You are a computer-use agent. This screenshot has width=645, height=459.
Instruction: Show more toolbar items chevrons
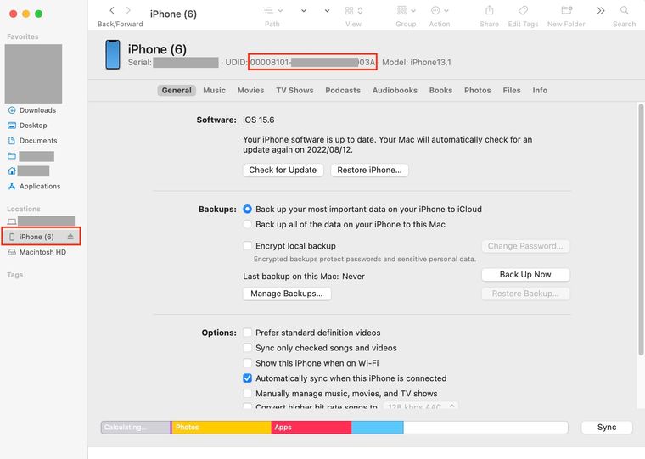(x=601, y=11)
